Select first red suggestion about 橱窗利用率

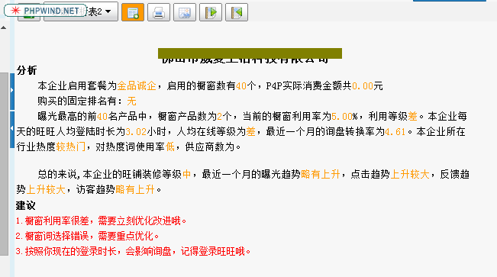click(x=102, y=221)
